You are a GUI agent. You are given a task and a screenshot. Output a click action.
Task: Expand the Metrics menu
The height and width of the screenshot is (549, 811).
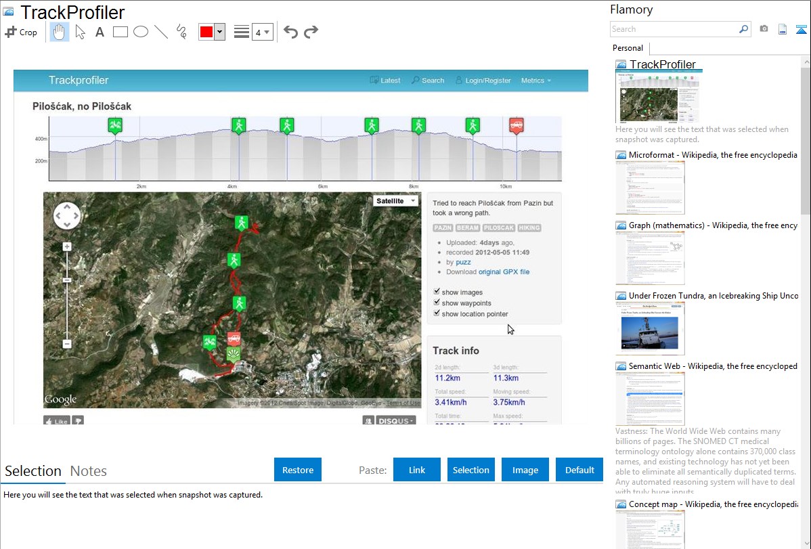point(536,80)
